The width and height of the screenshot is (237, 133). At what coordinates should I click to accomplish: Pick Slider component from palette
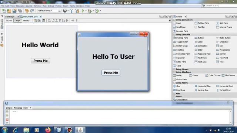click(198, 50)
